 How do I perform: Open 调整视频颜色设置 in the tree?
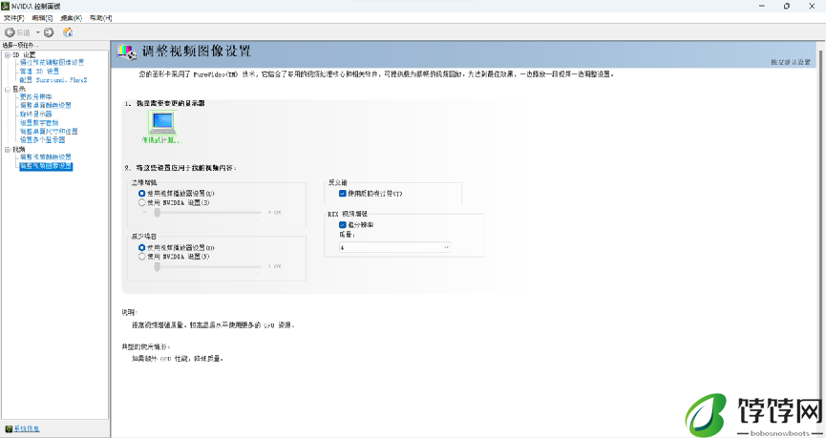[x=45, y=156]
